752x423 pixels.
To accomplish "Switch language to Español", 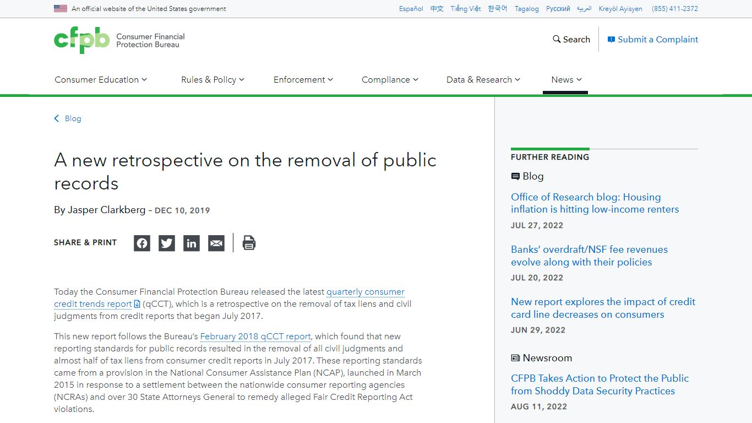I will (x=411, y=9).
